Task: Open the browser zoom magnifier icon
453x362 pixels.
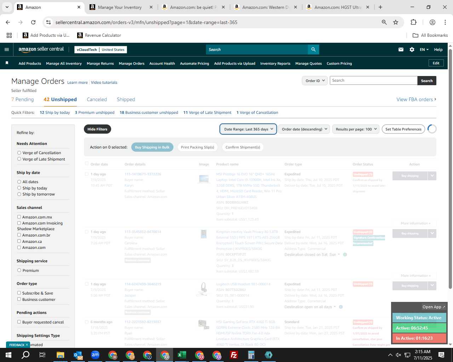Action: click(384, 22)
